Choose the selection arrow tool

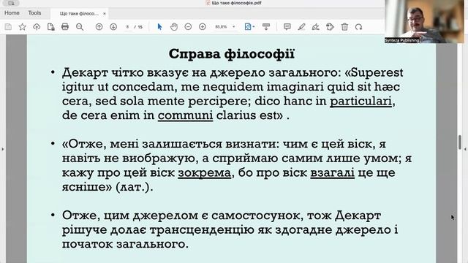159,27
